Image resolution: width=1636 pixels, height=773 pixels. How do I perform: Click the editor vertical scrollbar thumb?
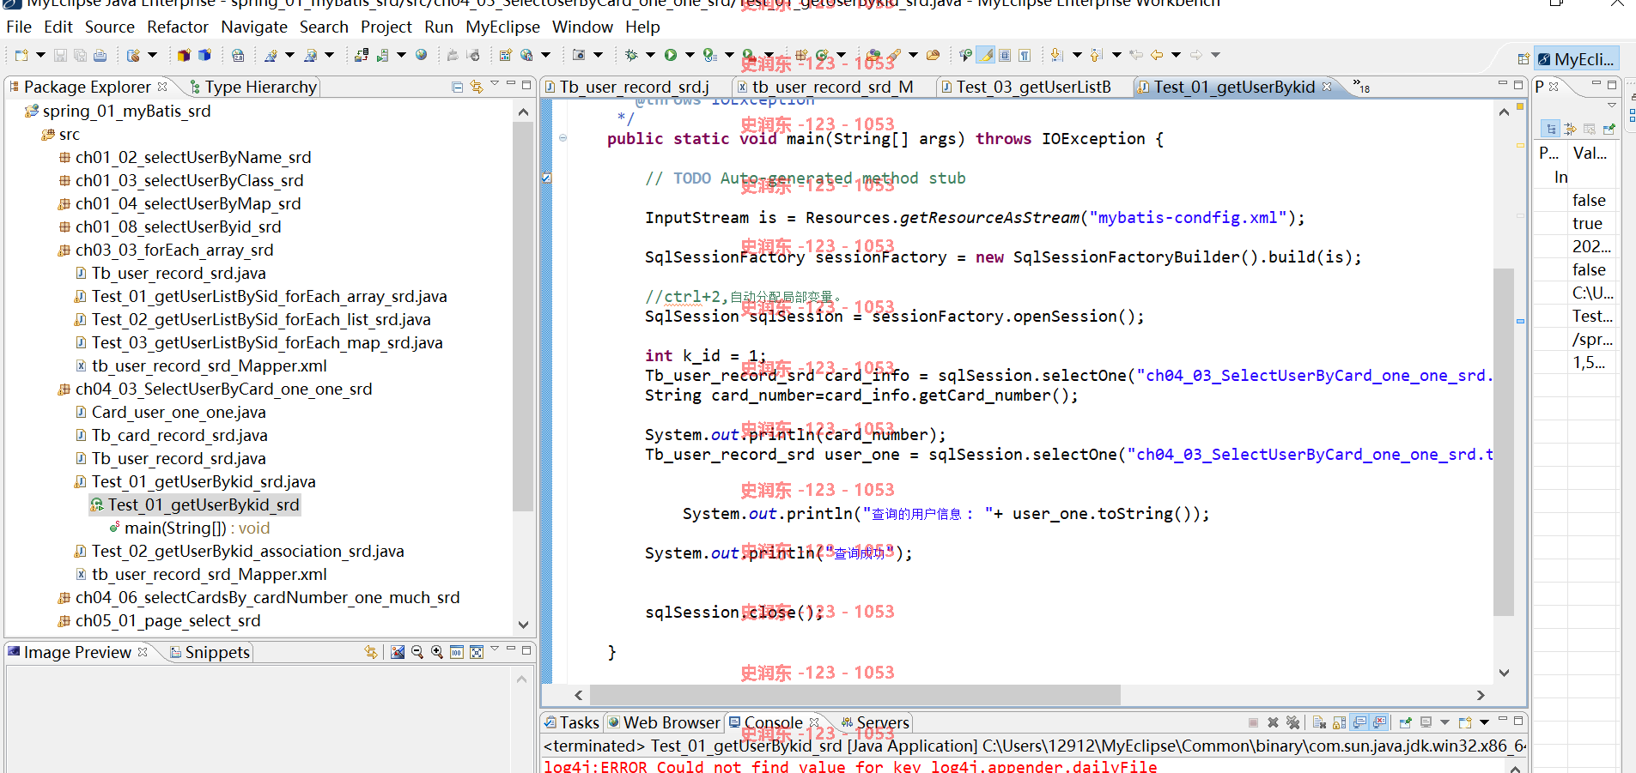click(1503, 442)
